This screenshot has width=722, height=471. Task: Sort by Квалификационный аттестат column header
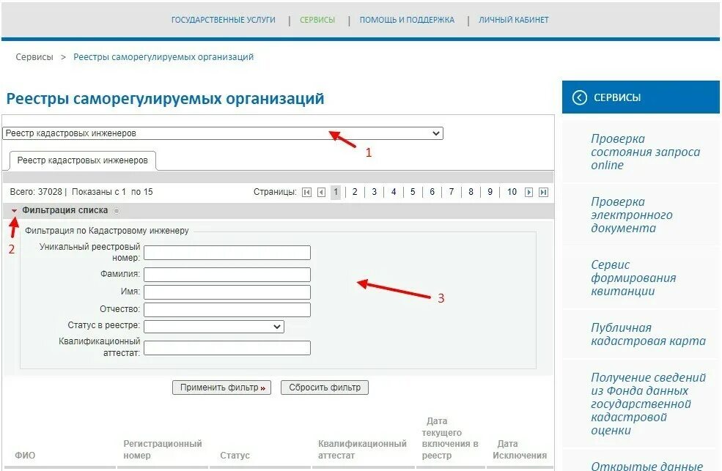pyautogui.click(x=362, y=449)
